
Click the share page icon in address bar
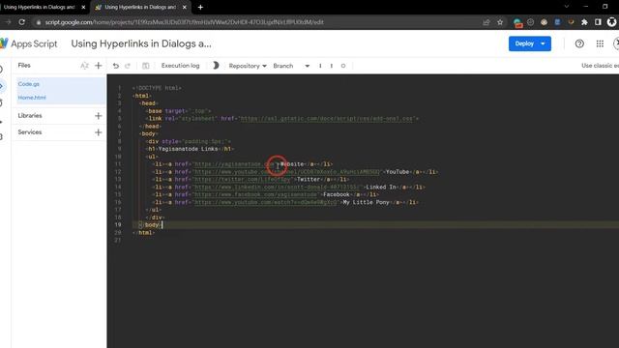tap(486, 22)
